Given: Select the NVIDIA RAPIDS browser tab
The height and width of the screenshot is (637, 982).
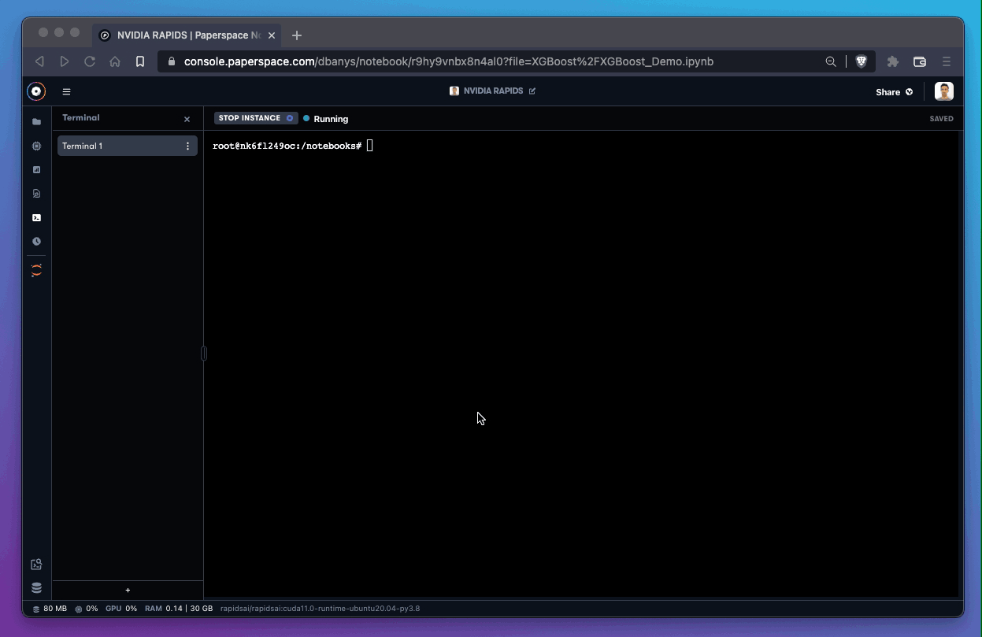Looking at the screenshot, I should pos(188,35).
